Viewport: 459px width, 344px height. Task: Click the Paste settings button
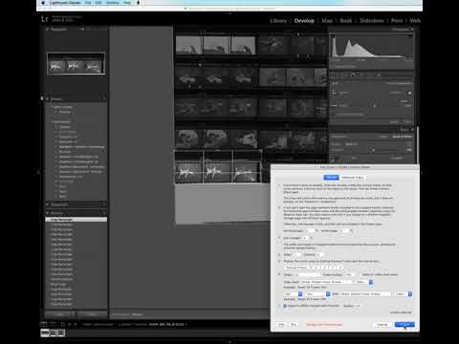click(92, 314)
